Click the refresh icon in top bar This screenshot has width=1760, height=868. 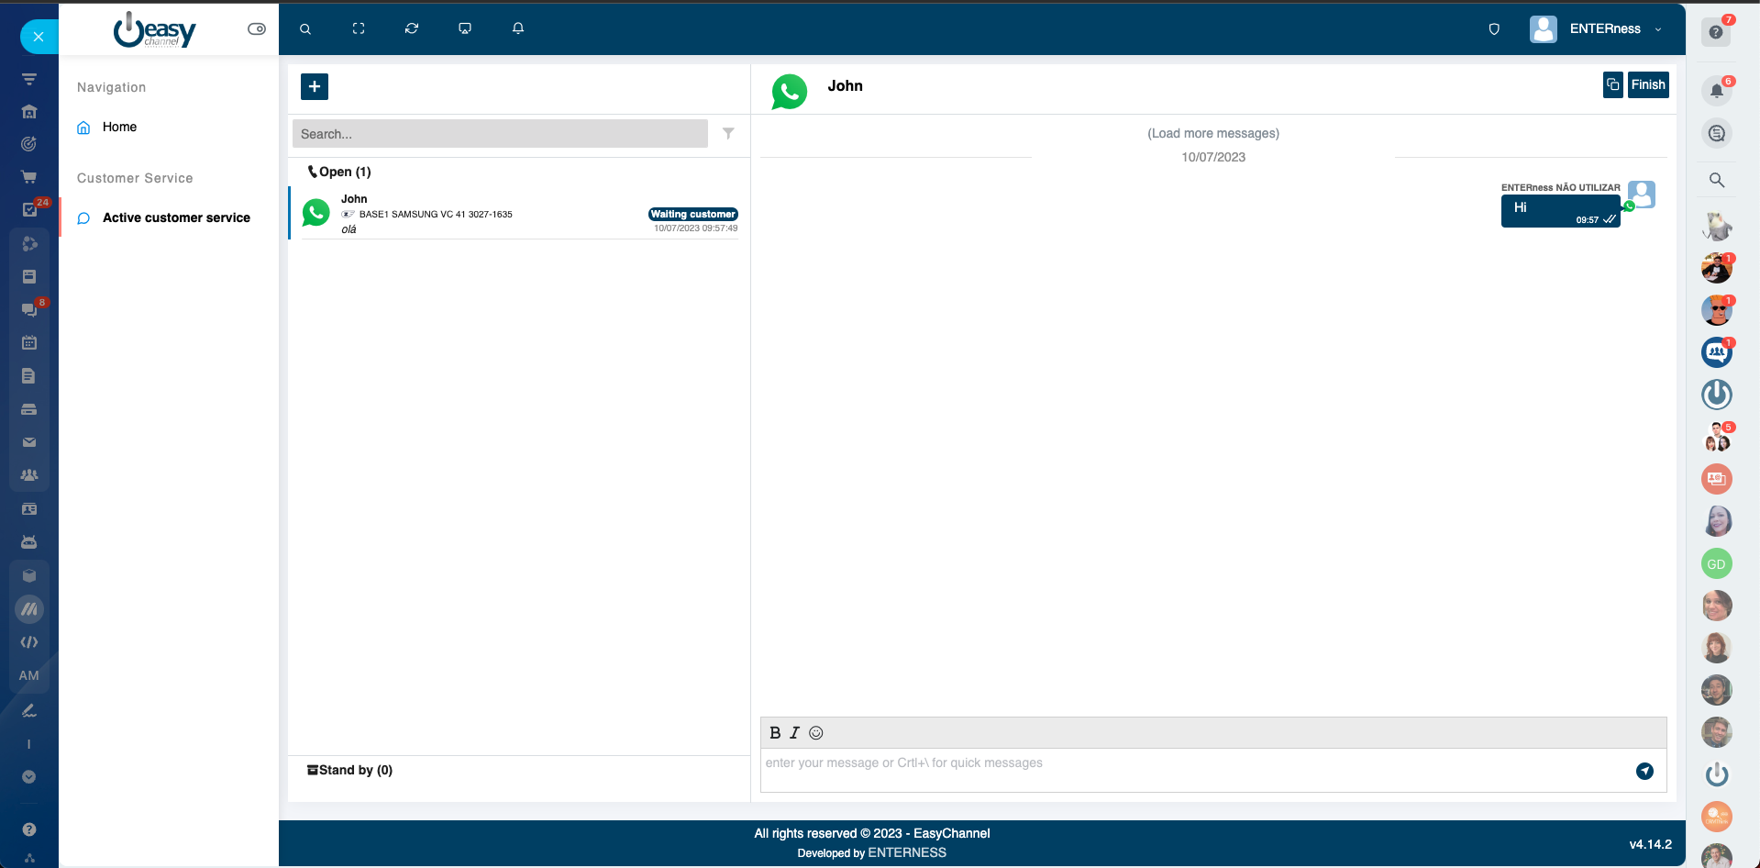[412, 28]
